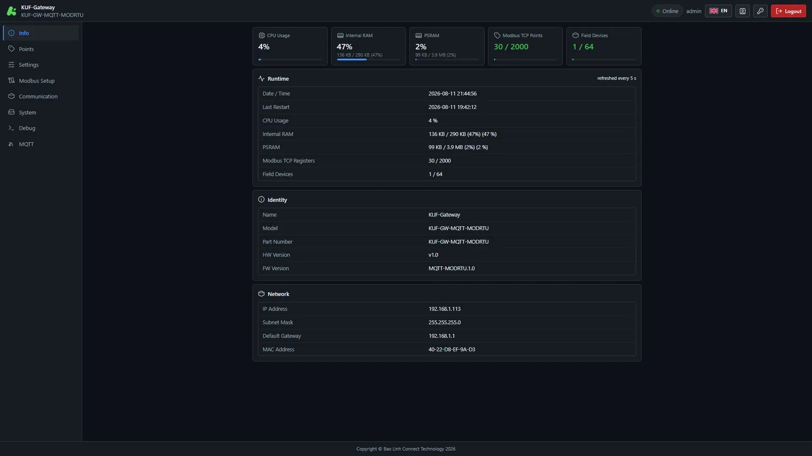Click the CPU Usage 4% progress bar
This screenshot has height=456, width=812.
tap(290, 60)
